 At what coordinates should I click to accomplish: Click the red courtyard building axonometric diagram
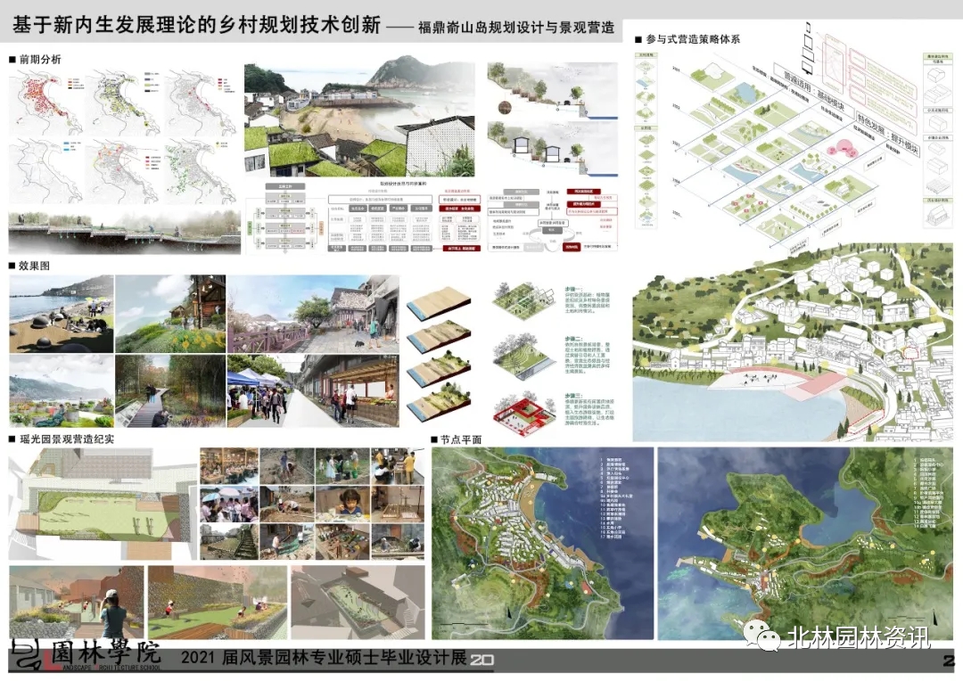coord(523,414)
